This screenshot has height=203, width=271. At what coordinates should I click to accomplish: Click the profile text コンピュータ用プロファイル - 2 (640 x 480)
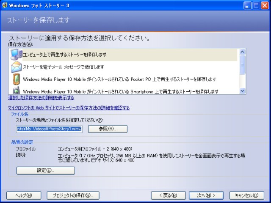coord(95,149)
